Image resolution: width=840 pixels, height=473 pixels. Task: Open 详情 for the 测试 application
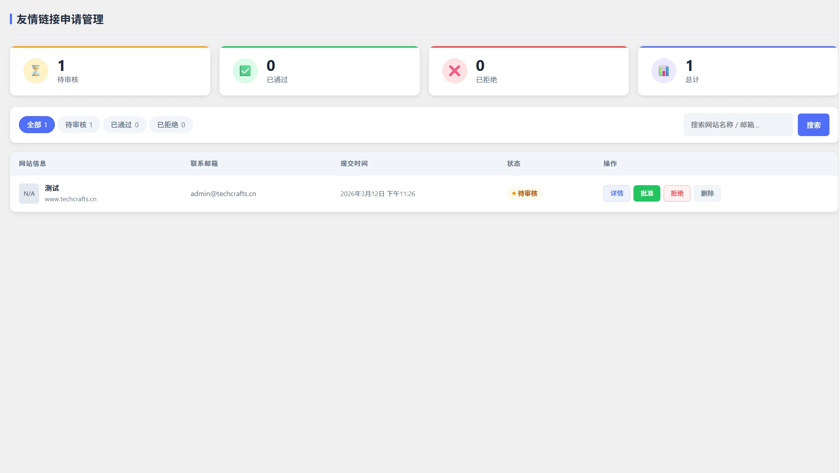[617, 194]
